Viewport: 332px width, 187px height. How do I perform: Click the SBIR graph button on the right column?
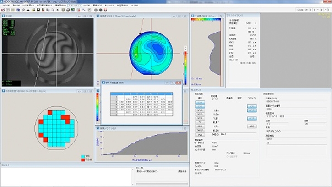pos(252,126)
